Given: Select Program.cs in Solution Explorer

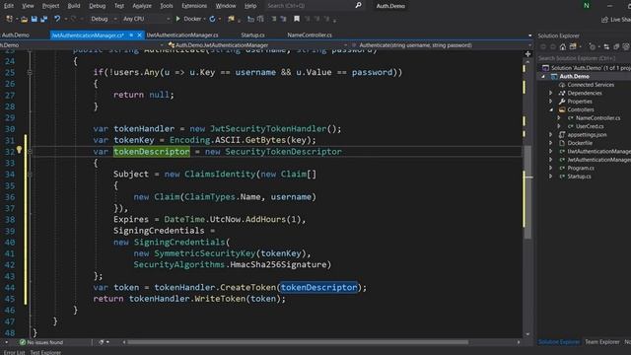Looking at the screenshot, I should pos(581,168).
